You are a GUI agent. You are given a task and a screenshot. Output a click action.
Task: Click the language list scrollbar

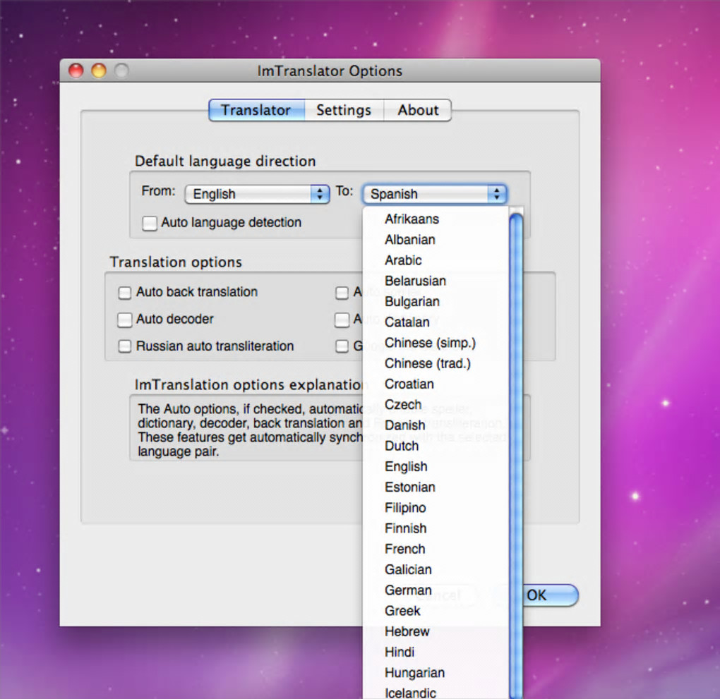(516, 454)
